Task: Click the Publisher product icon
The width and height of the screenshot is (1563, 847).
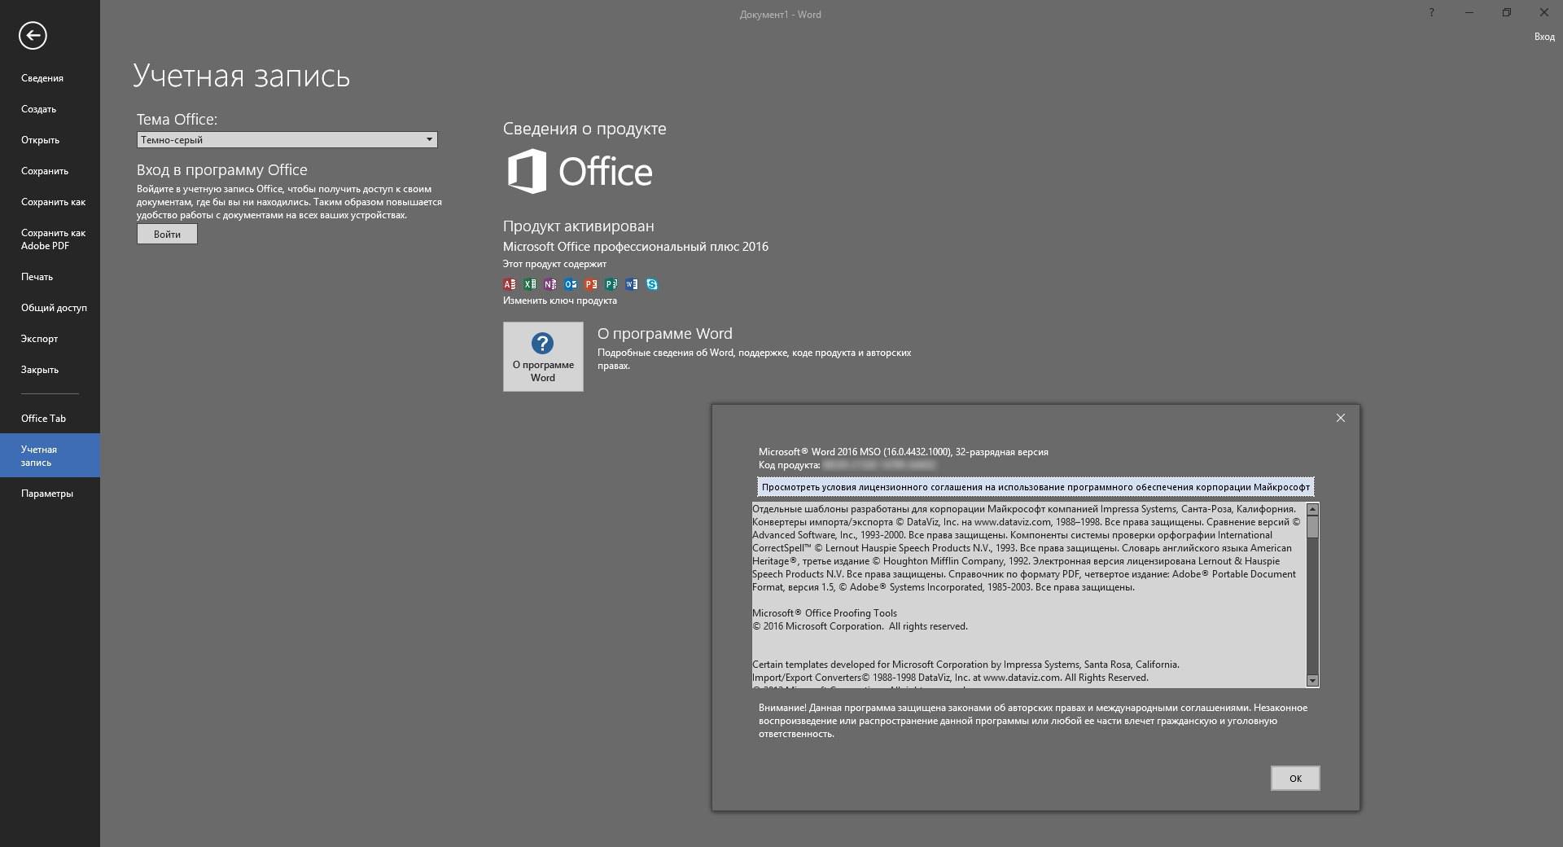Action: pos(611,284)
